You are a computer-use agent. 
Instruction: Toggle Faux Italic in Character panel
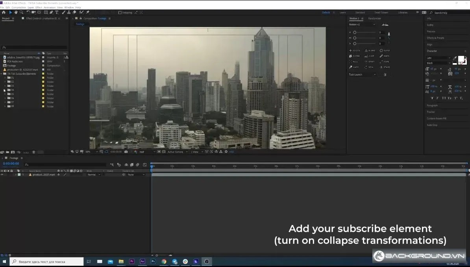(437, 98)
